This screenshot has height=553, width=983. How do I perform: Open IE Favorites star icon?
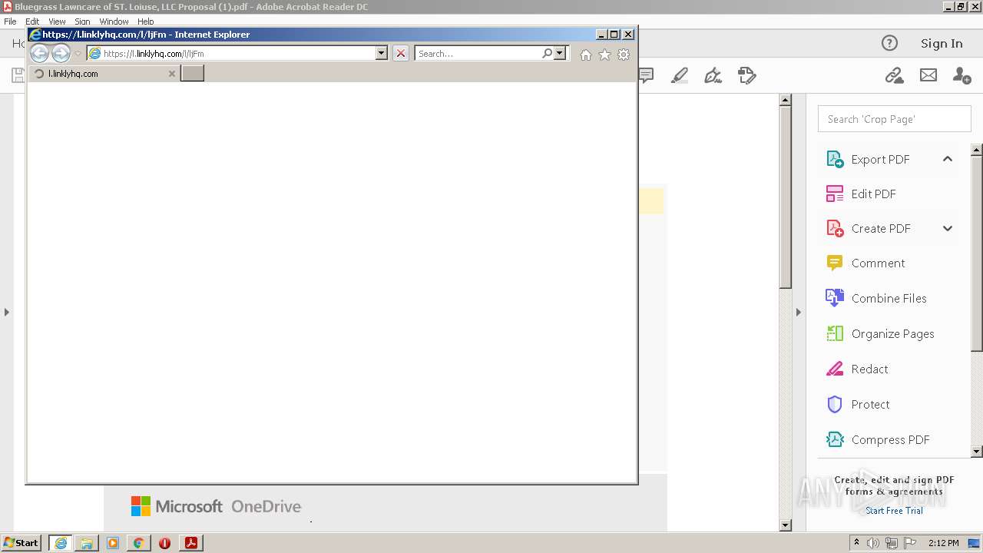click(x=604, y=55)
